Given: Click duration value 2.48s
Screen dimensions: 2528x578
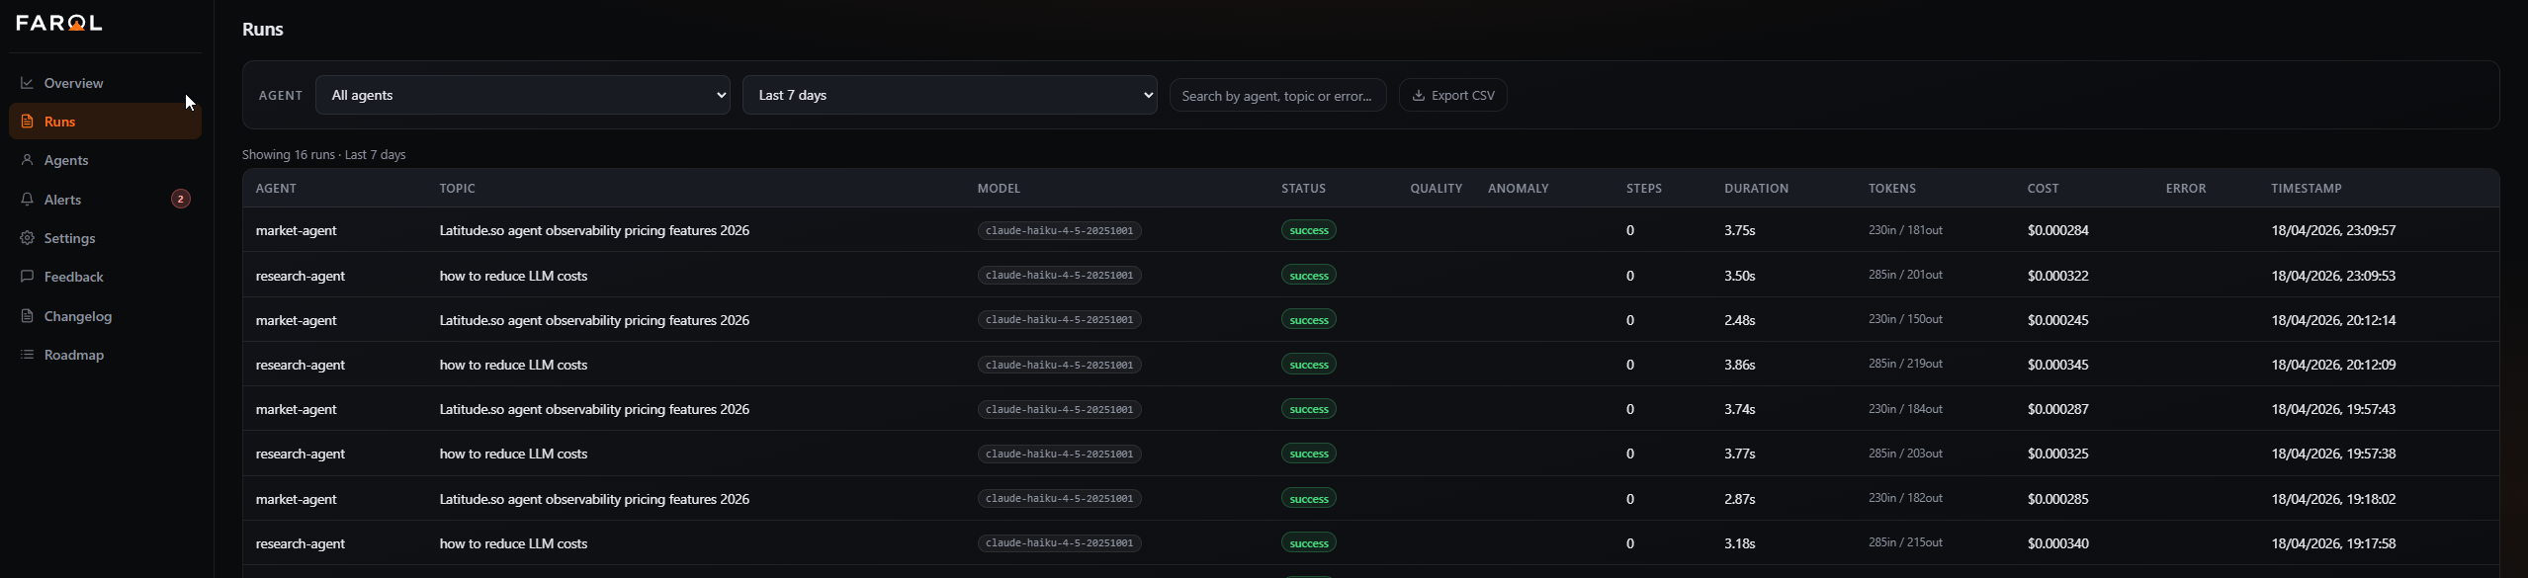Looking at the screenshot, I should tap(1740, 320).
